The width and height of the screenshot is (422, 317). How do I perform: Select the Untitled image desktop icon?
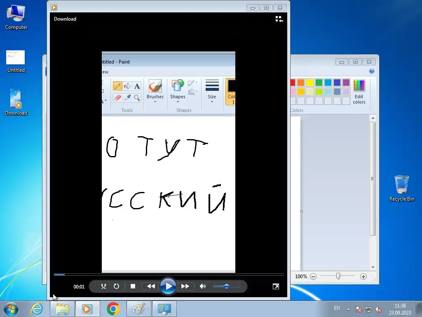[16, 62]
